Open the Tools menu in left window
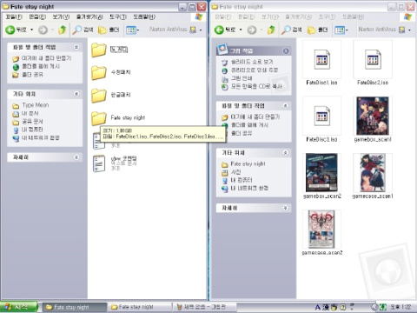Image resolution: width=417 pixels, height=313 pixels. click(x=118, y=17)
